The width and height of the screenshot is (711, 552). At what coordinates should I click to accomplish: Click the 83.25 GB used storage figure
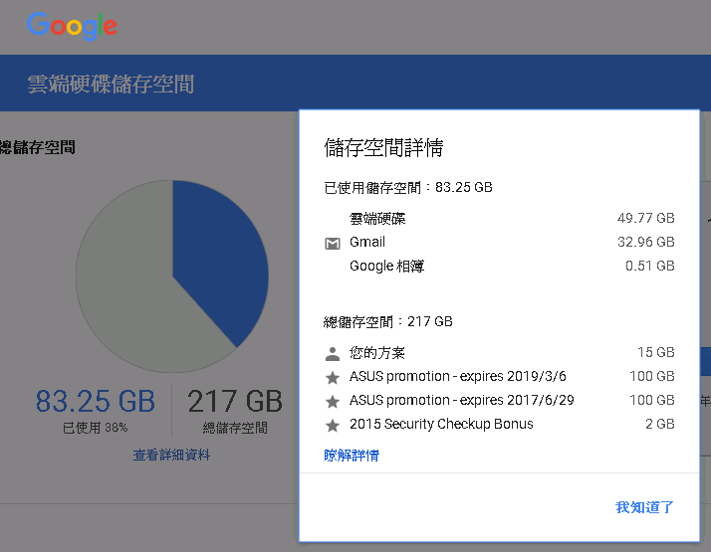[96, 401]
